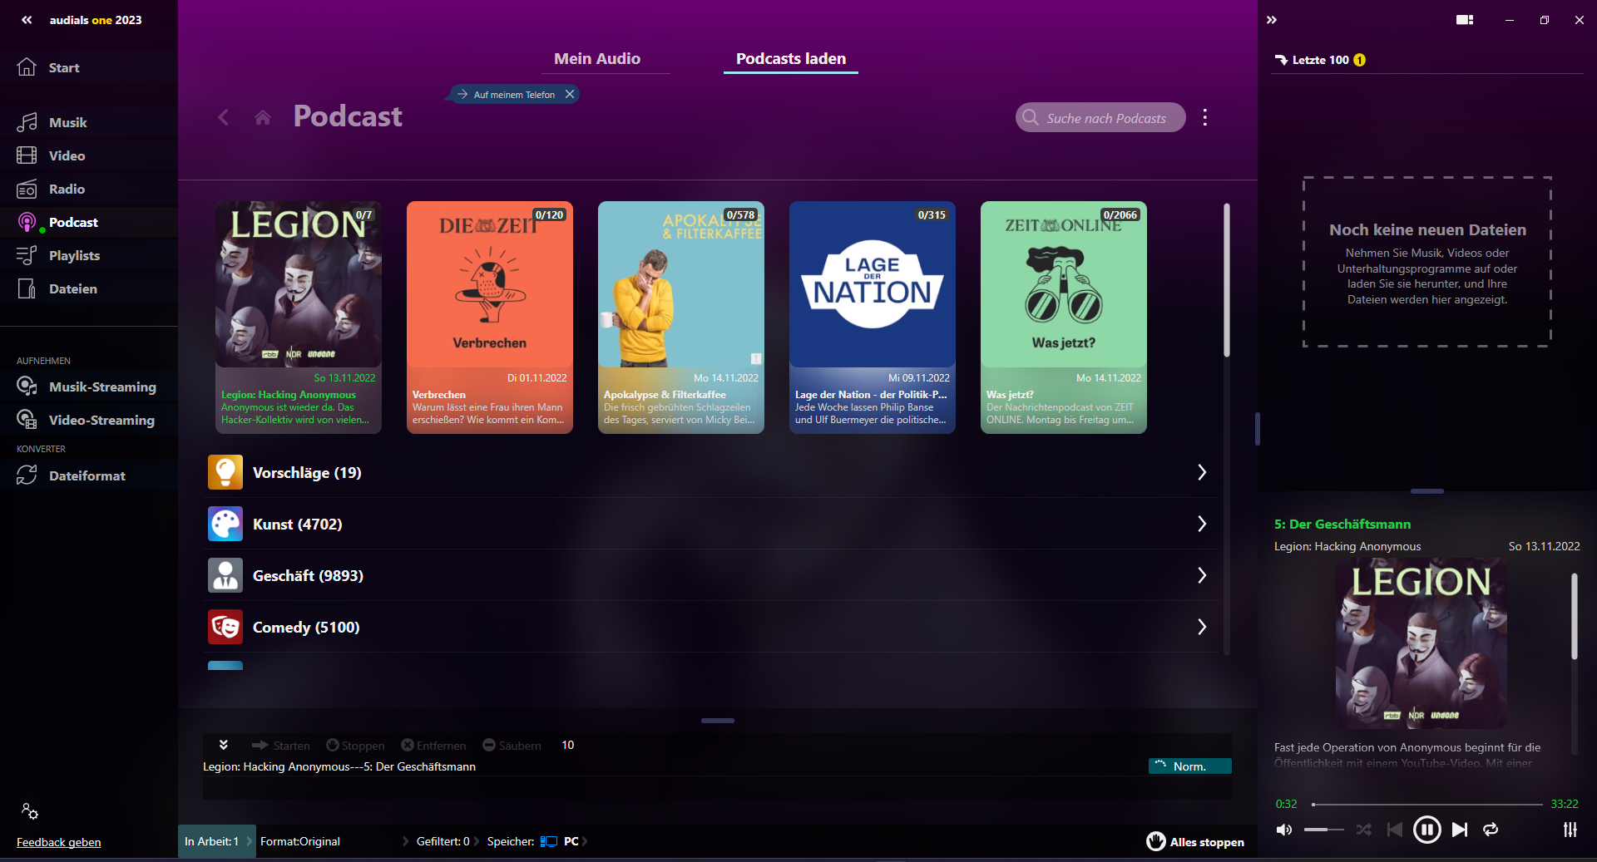The height and width of the screenshot is (862, 1597).
Task: Open the Verbrechen podcast card
Action: click(x=490, y=317)
